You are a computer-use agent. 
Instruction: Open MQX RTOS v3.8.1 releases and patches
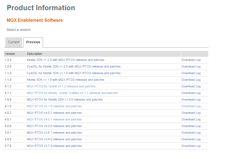click(54, 133)
